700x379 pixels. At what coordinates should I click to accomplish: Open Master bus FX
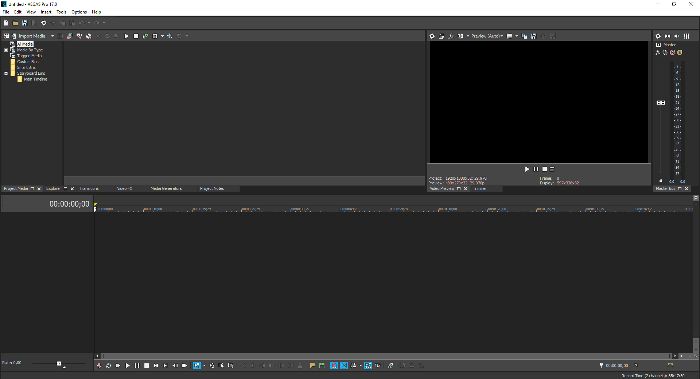(x=658, y=52)
